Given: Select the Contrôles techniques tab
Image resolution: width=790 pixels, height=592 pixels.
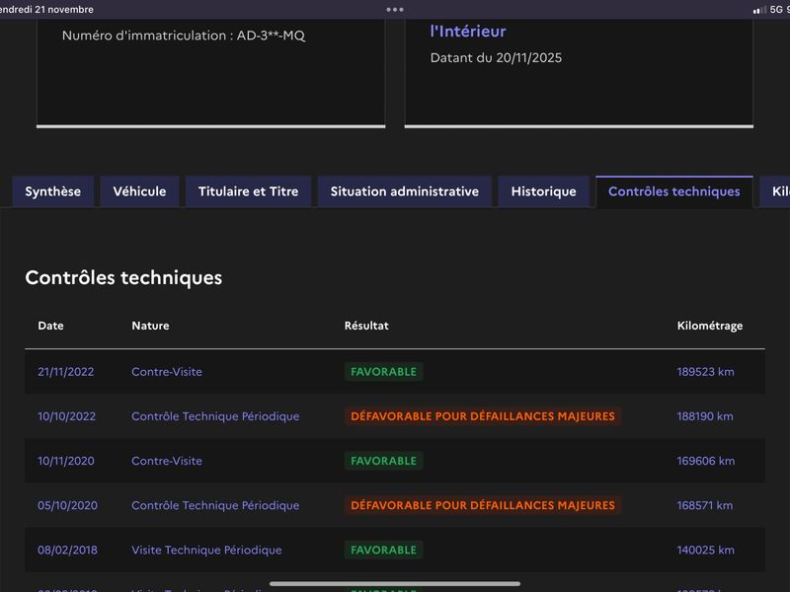Looking at the screenshot, I should click(x=673, y=191).
